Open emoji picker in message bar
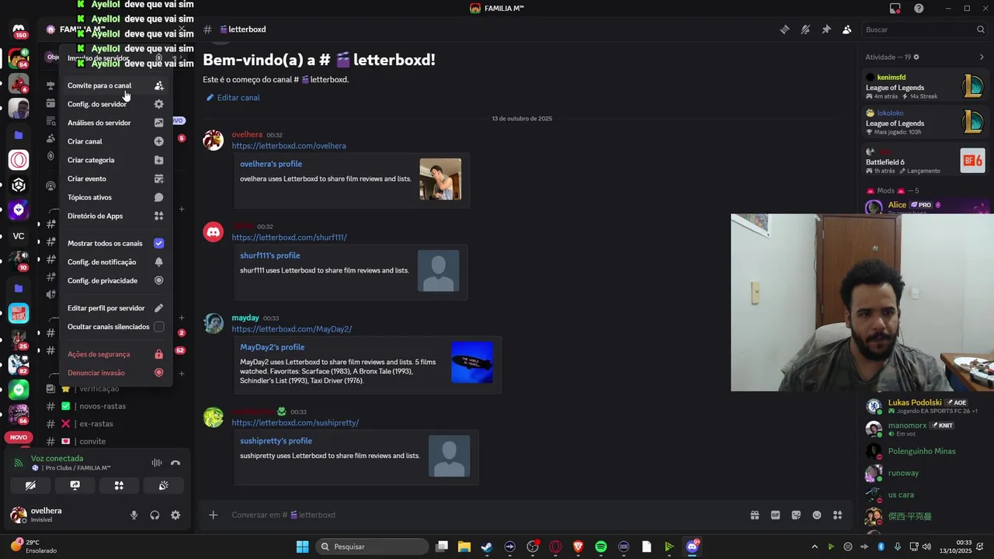The height and width of the screenshot is (559, 994). (x=817, y=515)
